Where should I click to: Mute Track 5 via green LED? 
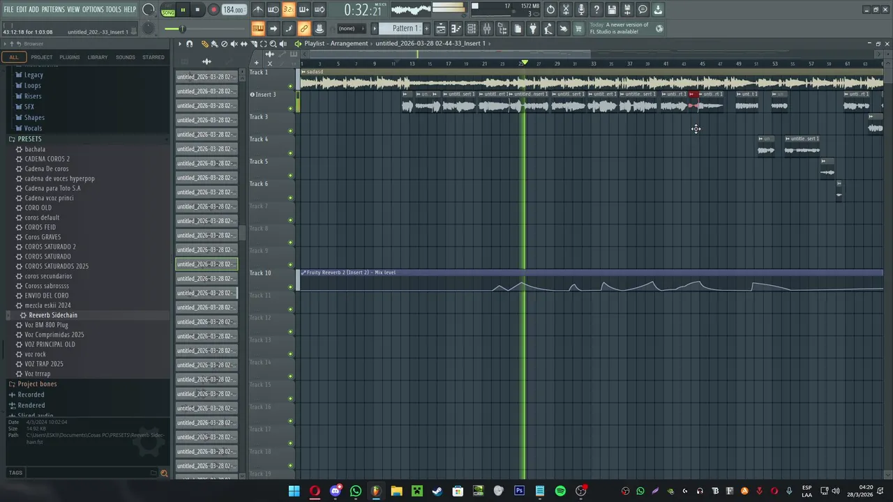[x=291, y=176]
